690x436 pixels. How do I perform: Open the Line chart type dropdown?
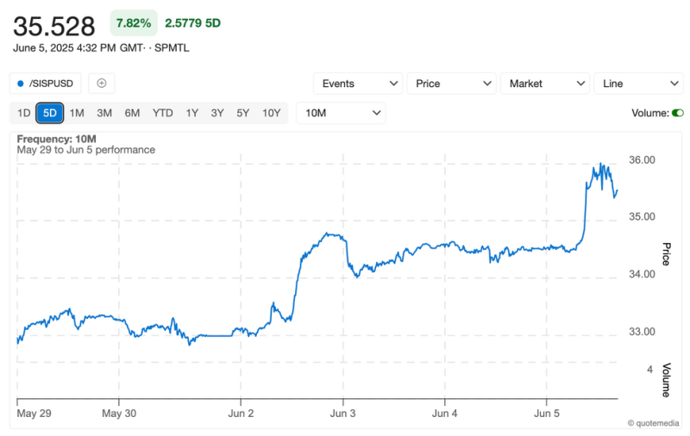coord(638,84)
